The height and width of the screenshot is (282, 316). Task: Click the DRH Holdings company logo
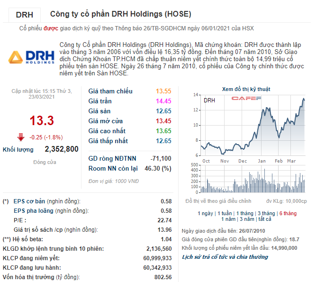click(x=29, y=57)
